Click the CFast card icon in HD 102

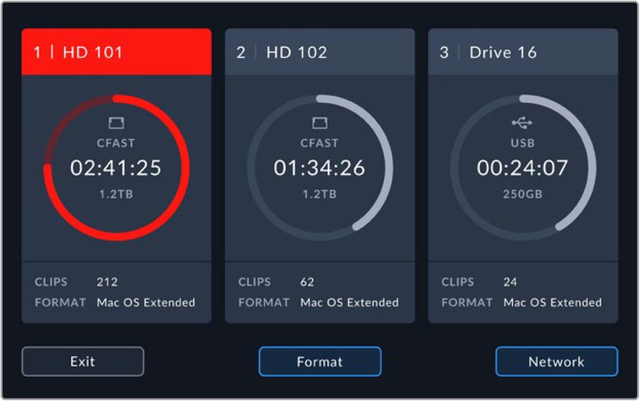(320, 122)
